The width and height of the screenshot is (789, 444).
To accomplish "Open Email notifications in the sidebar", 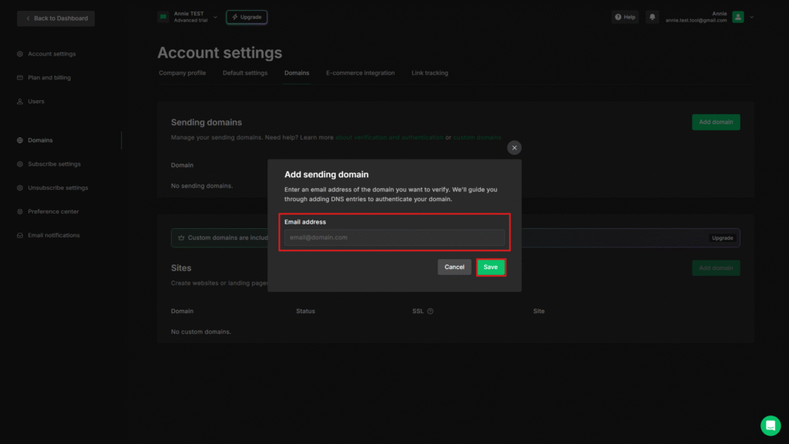I will (x=53, y=235).
